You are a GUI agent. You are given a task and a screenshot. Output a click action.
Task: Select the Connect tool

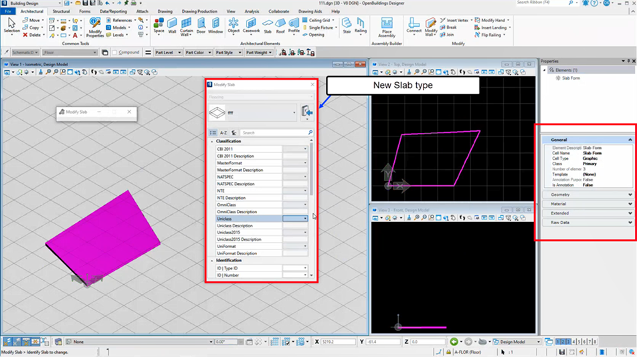[414, 25]
